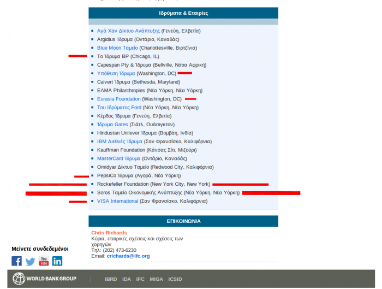Select the Hindustan Unilever Ίδρυμα entry

(145, 133)
